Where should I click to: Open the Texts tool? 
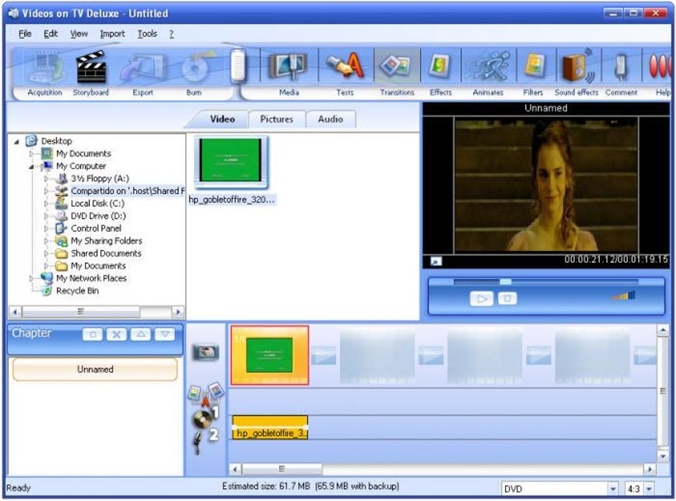(345, 74)
